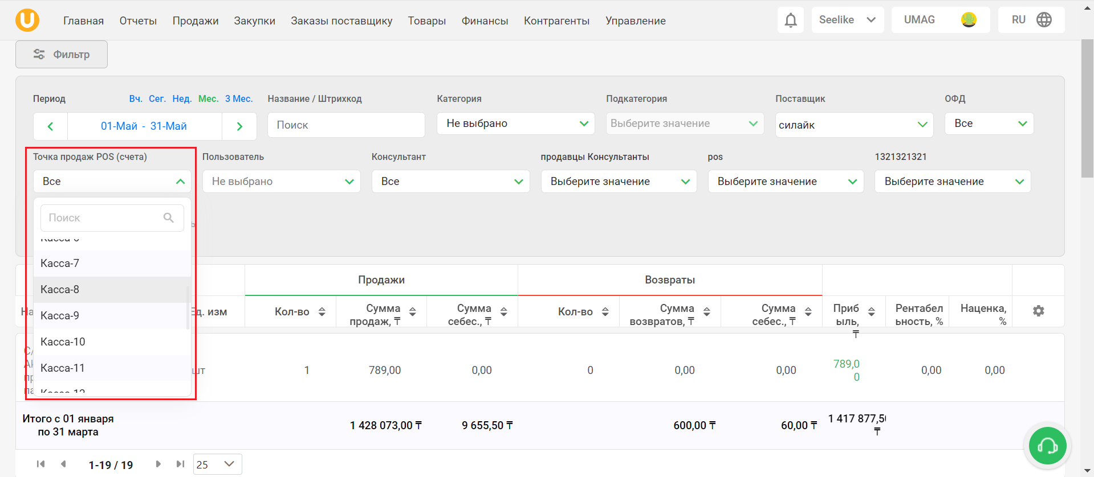Open the Заказы поставщику menu
The image size is (1094, 477).
coord(341,20)
